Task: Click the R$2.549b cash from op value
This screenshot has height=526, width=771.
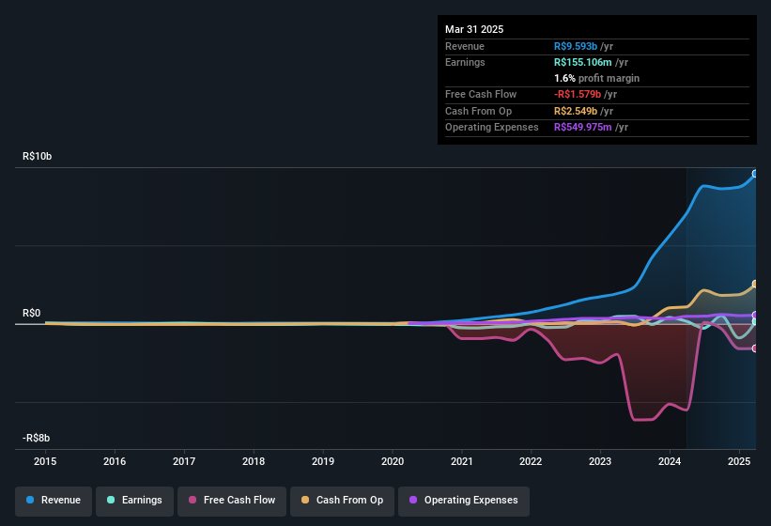Action: coord(576,111)
